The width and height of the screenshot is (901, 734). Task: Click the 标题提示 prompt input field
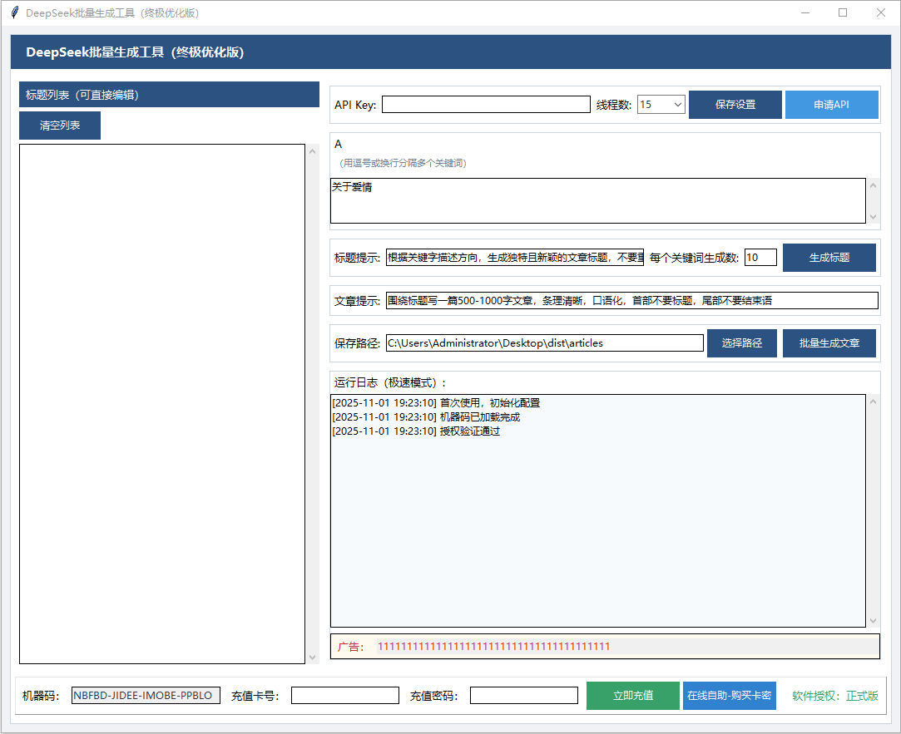(x=514, y=258)
